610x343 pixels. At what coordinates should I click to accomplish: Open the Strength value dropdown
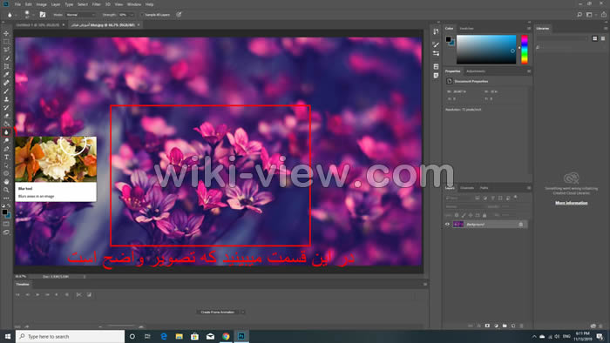coord(125,15)
